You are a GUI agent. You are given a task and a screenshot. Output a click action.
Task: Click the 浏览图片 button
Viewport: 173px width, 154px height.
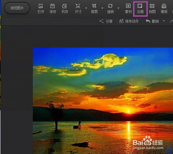(17, 8)
